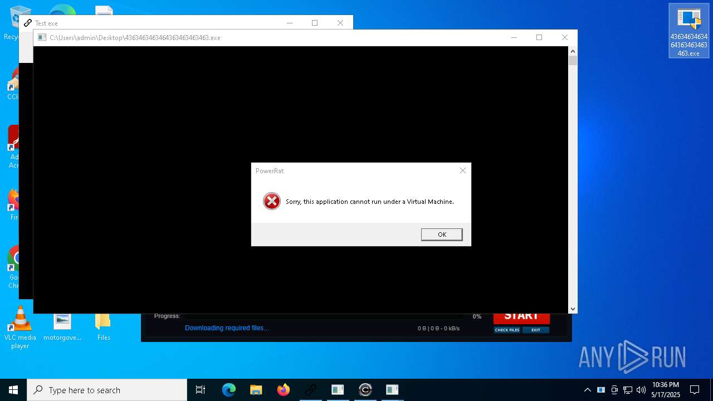Viewport: 713px width, 401px height.
Task: Click the Test exe window link icon
Action: click(27, 23)
